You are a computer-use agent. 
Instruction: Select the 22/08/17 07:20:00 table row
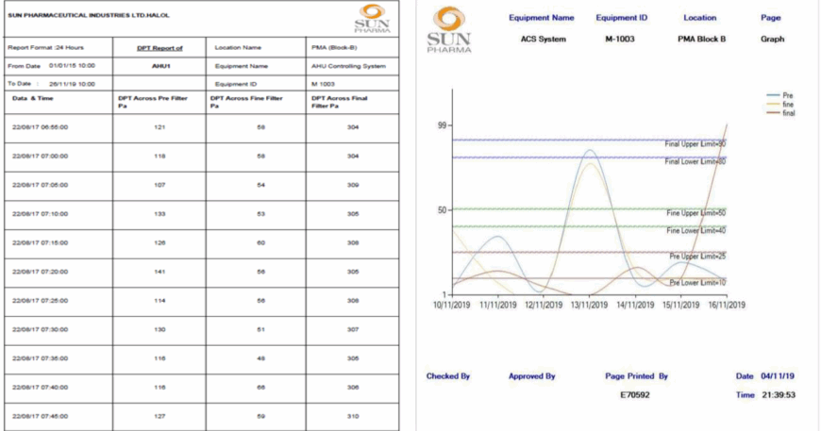coord(200,271)
